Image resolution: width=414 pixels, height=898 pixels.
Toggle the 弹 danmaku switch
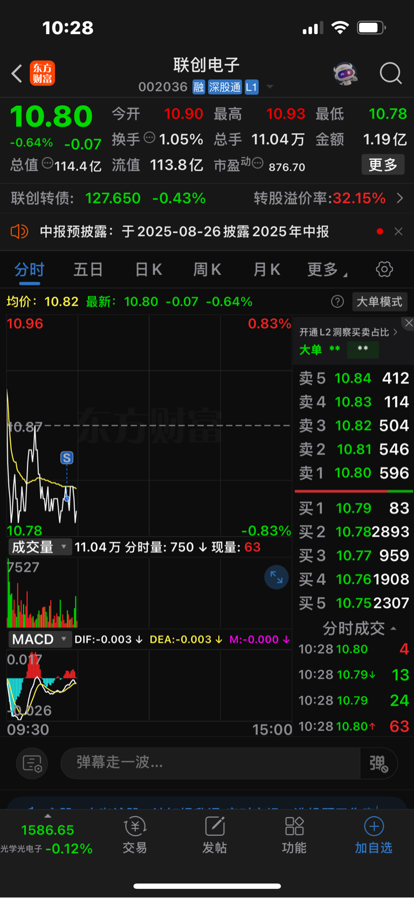point(378,764)
